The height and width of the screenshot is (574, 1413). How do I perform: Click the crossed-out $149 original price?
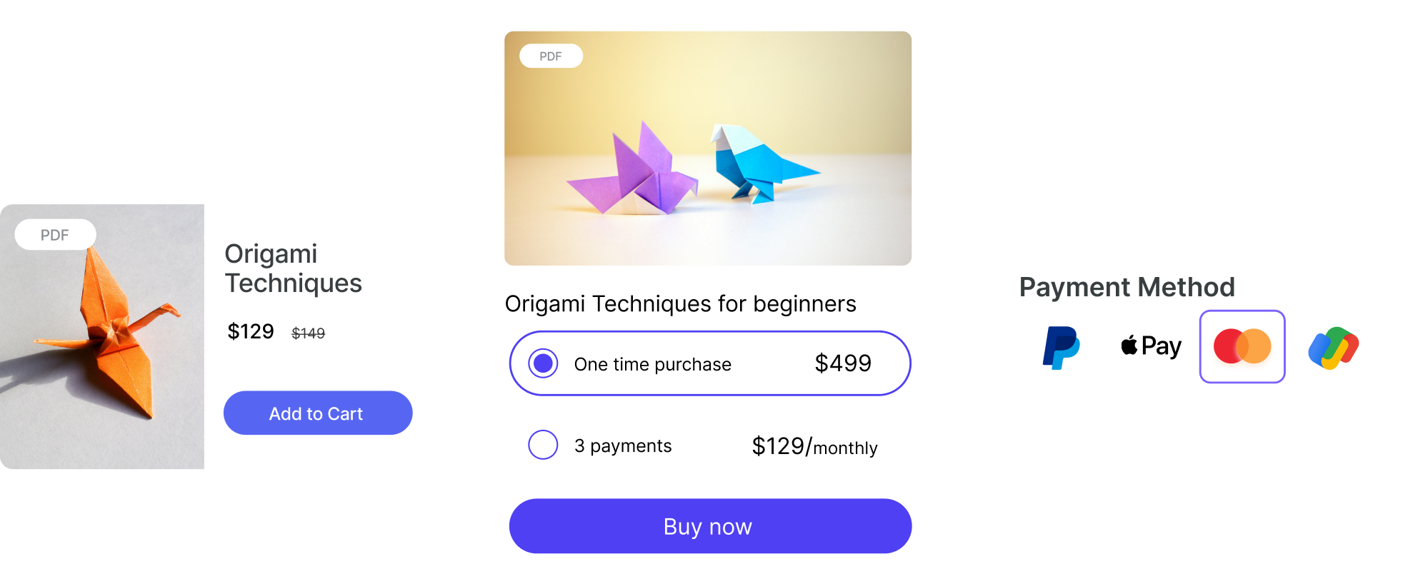tap(308, 333)
